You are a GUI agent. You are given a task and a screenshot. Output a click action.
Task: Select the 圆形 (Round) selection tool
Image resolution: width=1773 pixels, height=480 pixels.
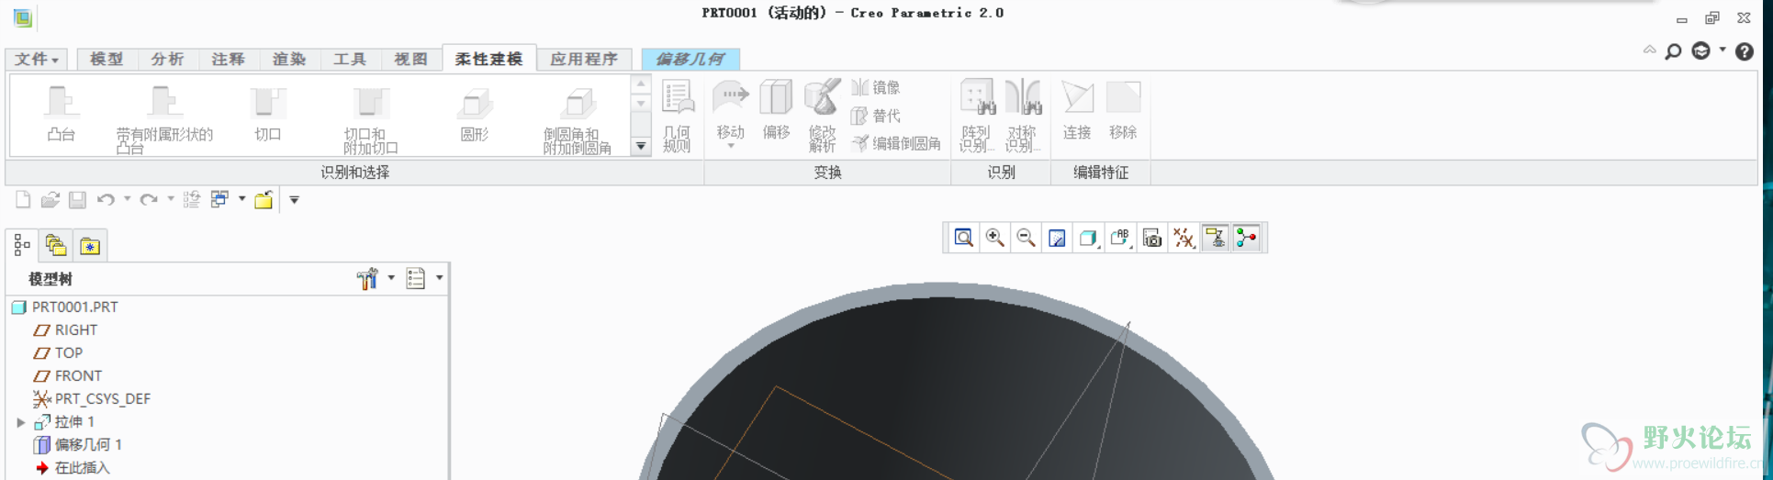click(475, 113)
